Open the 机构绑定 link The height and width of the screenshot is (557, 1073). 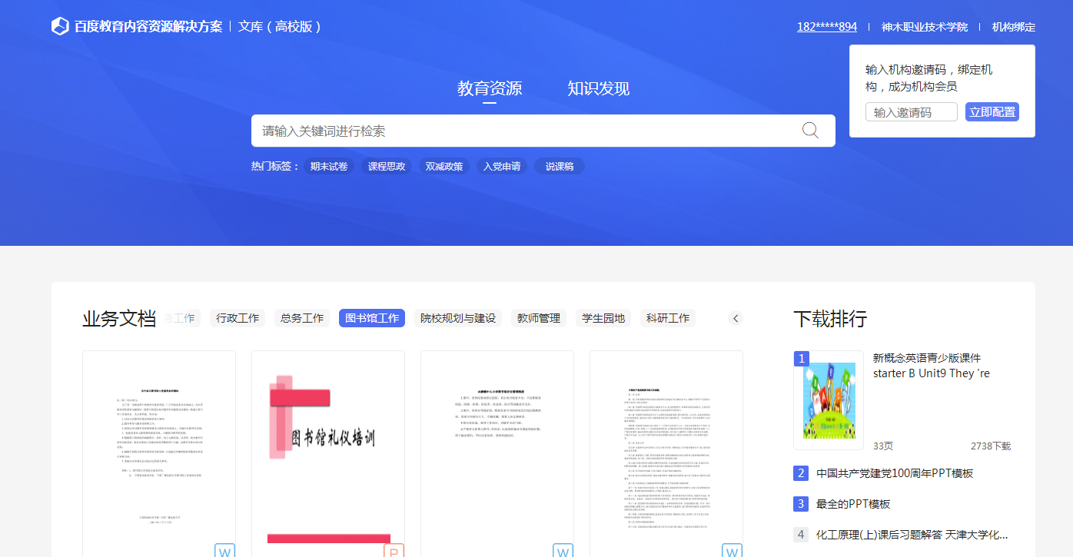click(1013, 27)
